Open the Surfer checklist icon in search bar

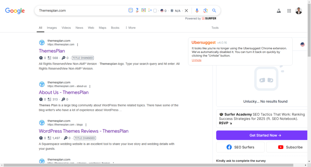131,11
